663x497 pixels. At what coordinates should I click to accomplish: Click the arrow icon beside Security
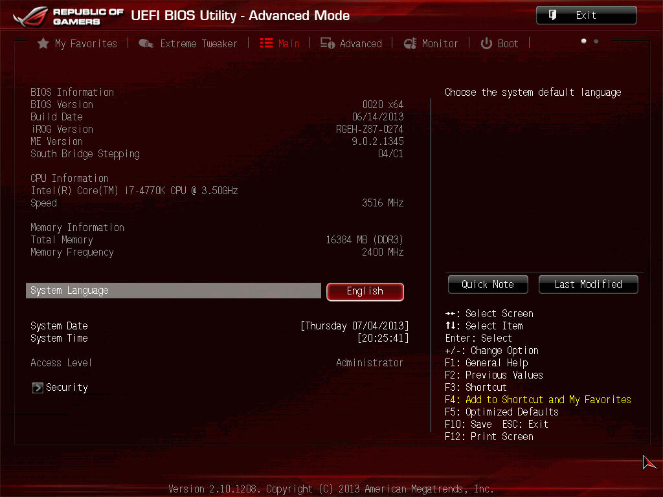(38, 388)
